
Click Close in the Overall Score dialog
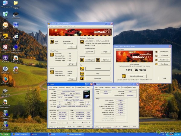coord(164,78)
